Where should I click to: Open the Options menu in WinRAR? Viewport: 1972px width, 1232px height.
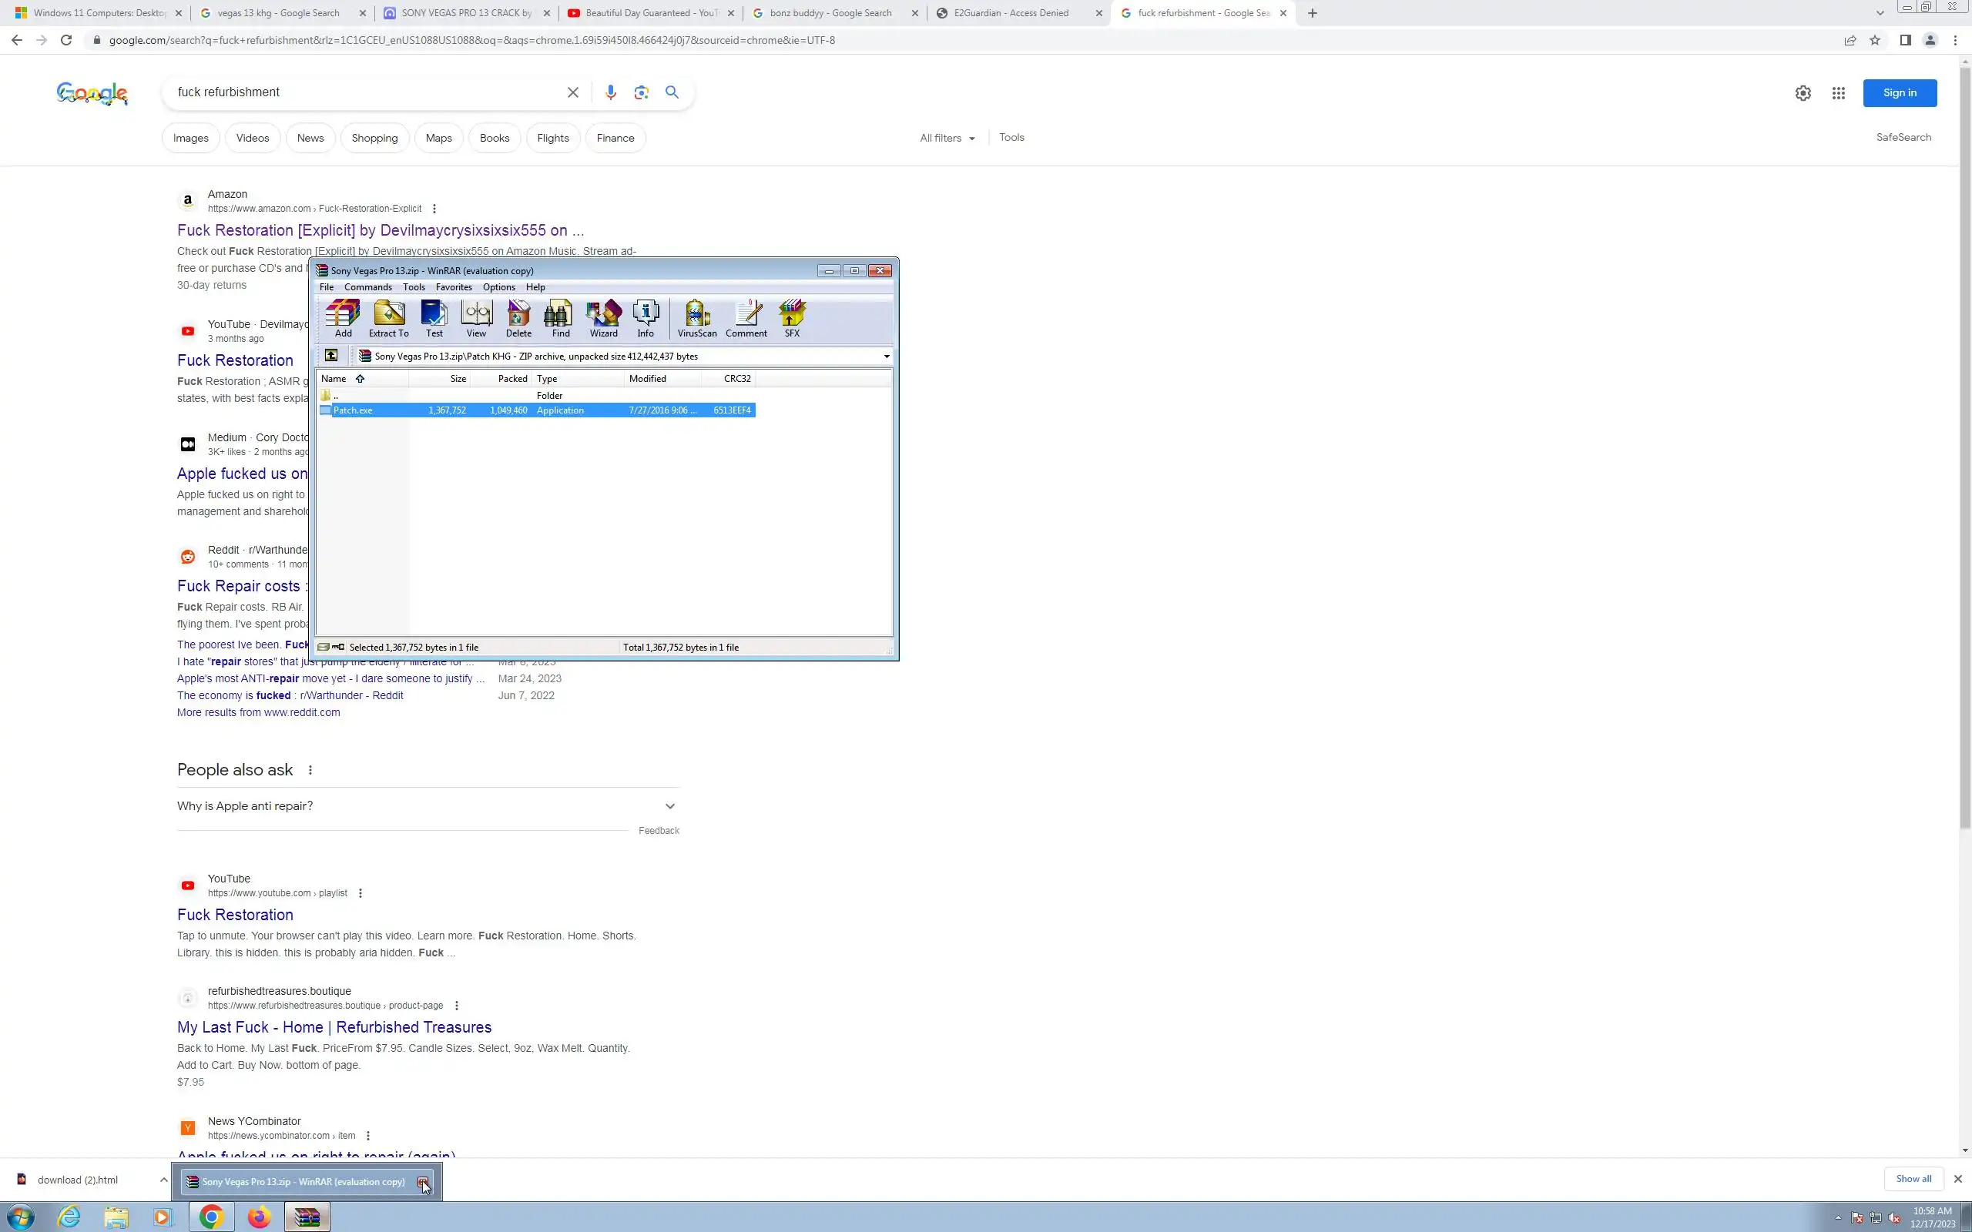click(498, 288)
